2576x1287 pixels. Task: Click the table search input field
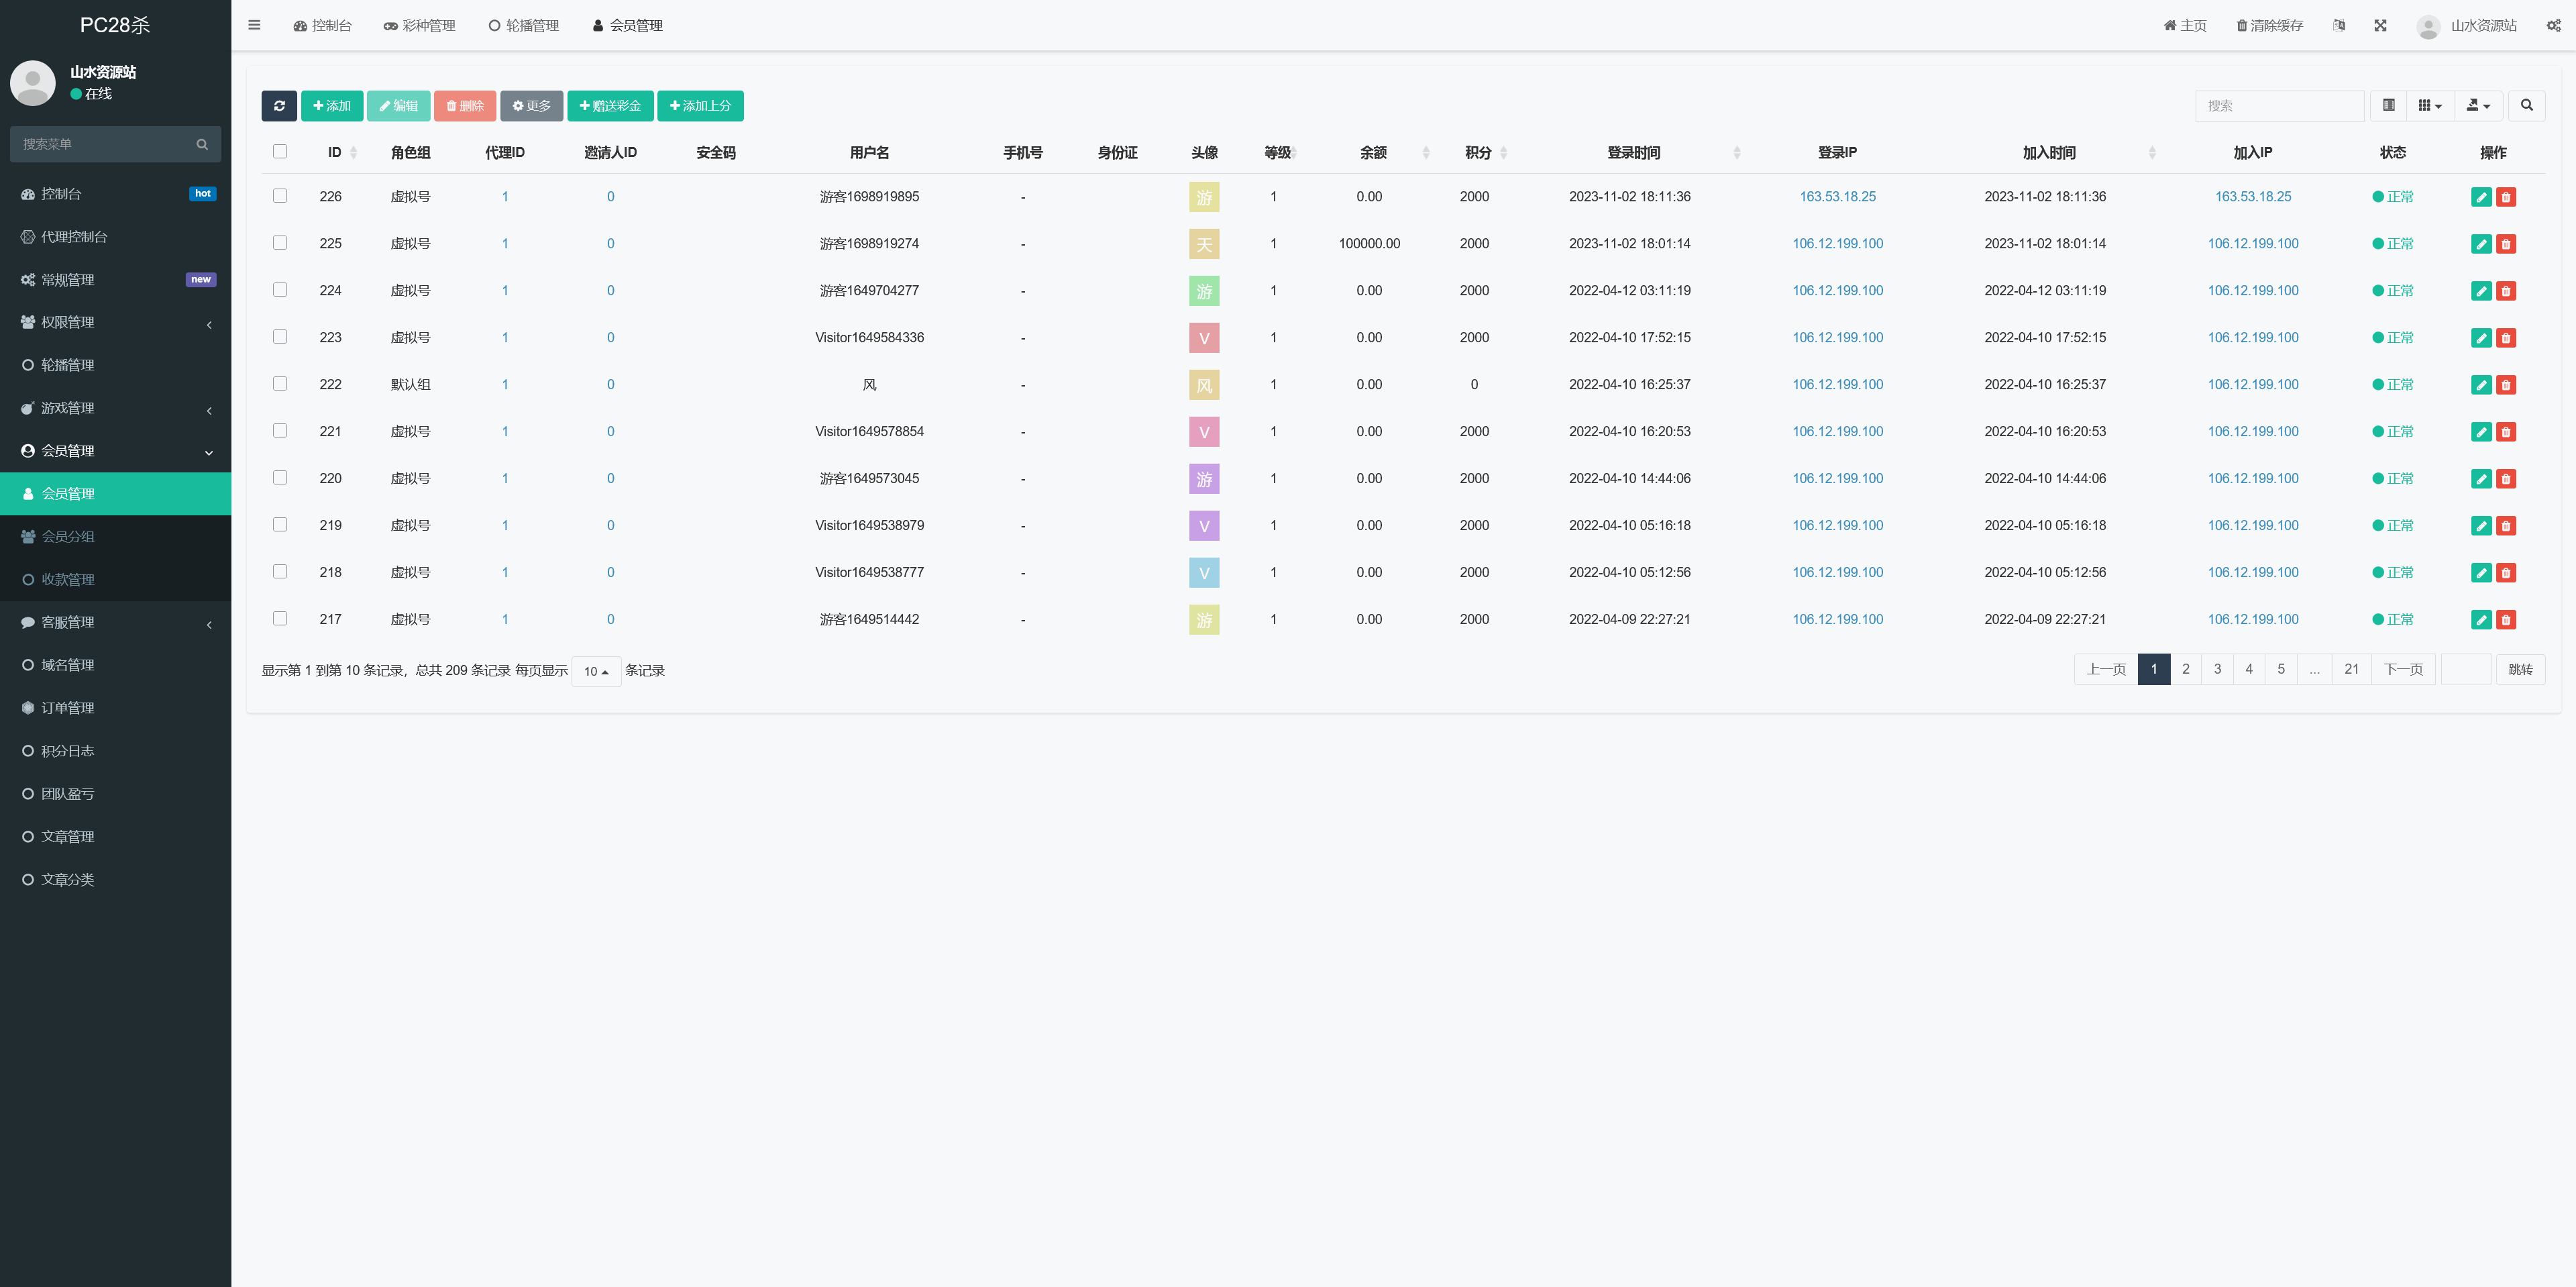[x=2279, y=106]
